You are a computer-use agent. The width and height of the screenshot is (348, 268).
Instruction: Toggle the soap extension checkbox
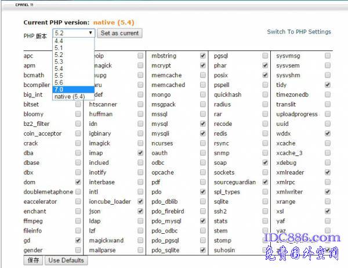(x=265, y=162)
